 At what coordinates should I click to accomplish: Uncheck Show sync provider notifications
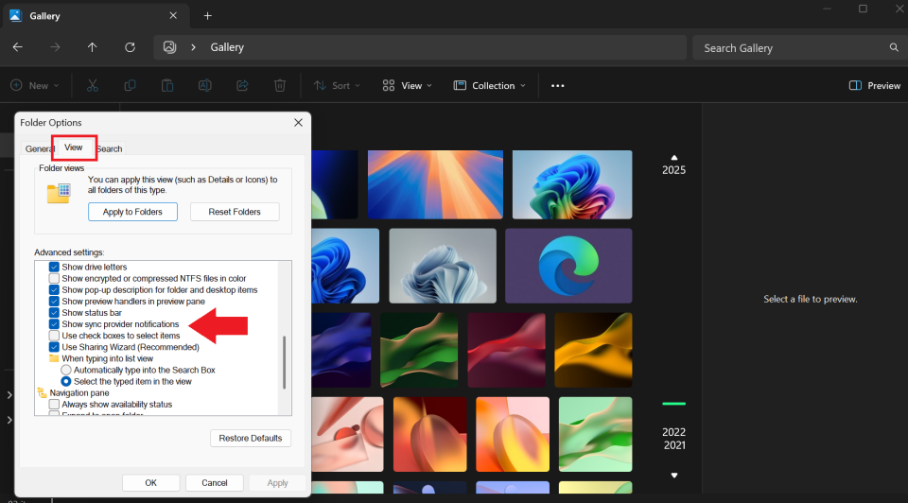pyautogui.click(x=54, y=324)
